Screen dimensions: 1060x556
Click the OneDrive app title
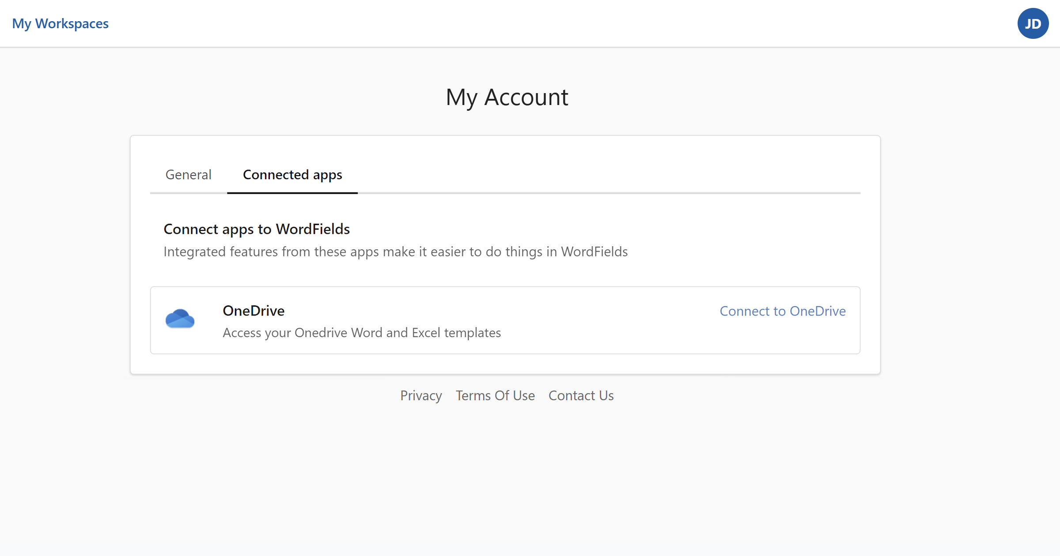(254, 311)
